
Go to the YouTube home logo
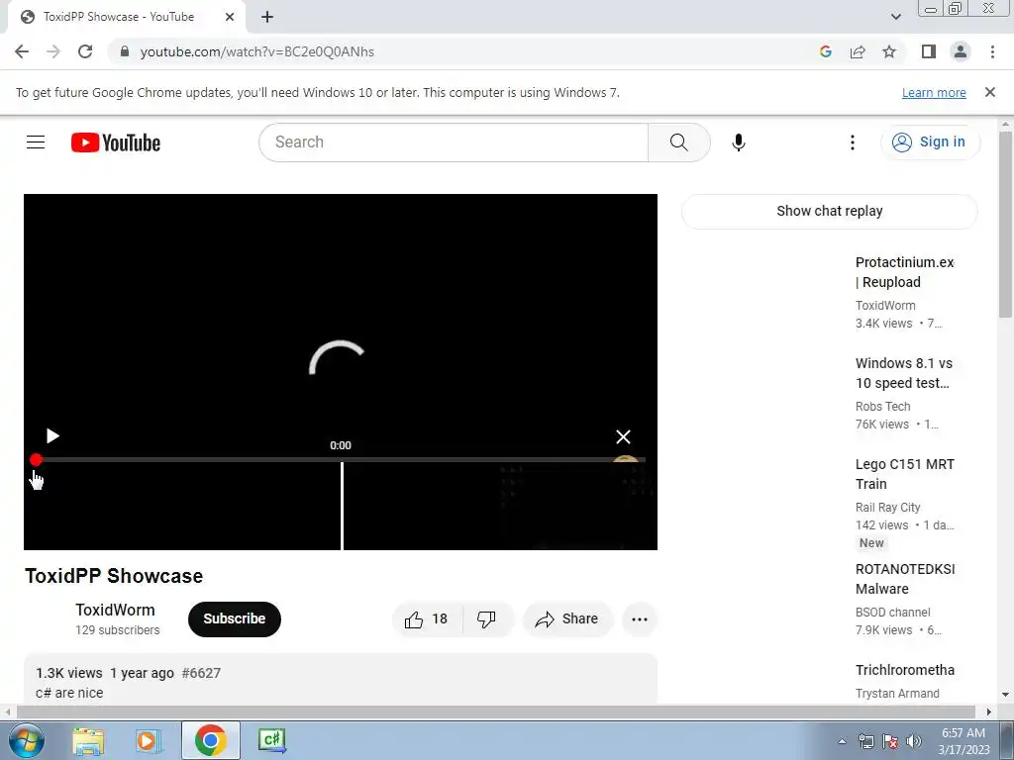coord(116,142)
